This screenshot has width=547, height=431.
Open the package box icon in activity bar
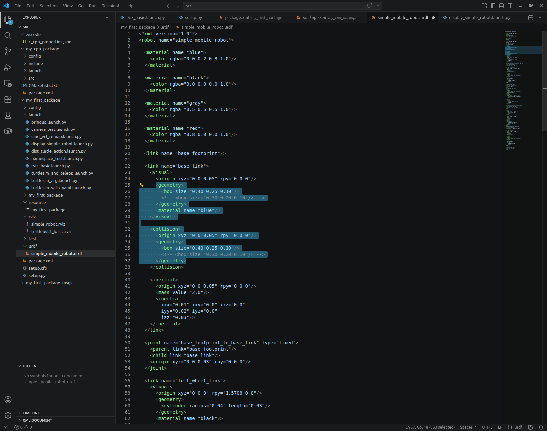(x=8, y=131)
